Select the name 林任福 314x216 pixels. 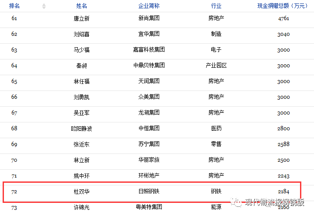[x=81, y=81]
